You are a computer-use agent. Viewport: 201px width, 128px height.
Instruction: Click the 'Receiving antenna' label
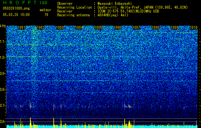pyautogui.click(x=73, y=15)
